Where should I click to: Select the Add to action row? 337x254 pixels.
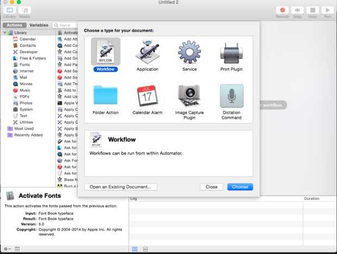point(67,90)
